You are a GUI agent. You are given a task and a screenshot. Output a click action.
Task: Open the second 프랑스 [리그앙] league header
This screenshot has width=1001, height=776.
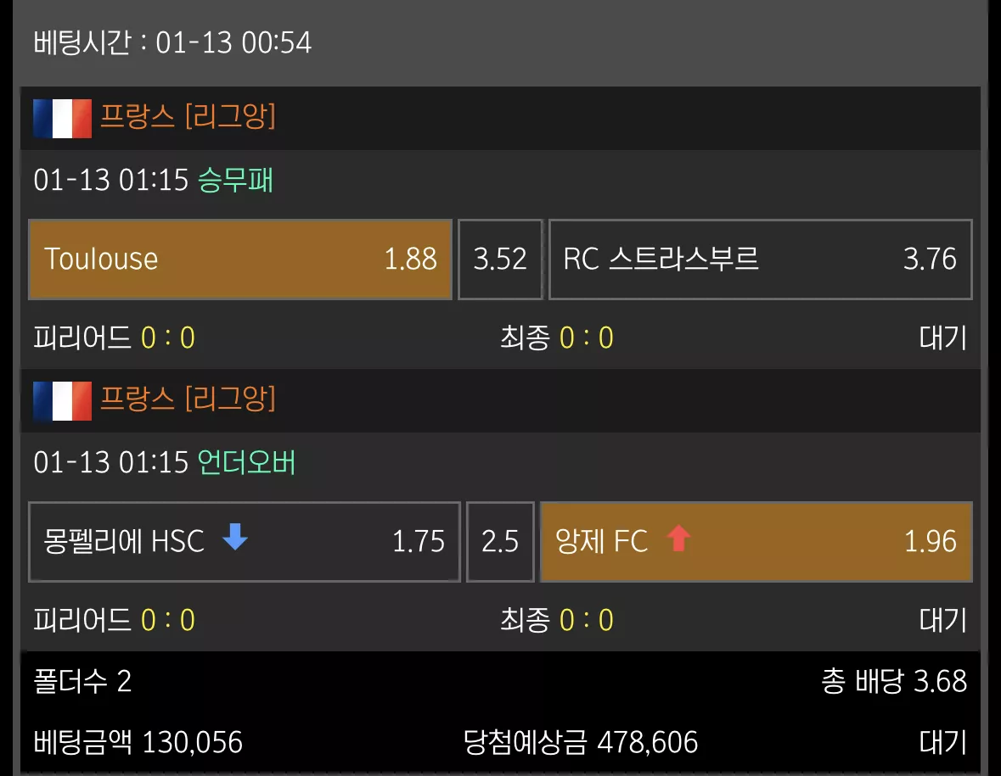coord(501,401)
